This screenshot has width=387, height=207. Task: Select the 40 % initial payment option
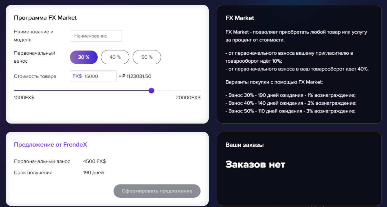115,57
